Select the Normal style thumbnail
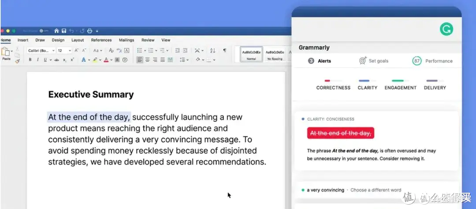 pyautogui.click(x=251, y=54)
